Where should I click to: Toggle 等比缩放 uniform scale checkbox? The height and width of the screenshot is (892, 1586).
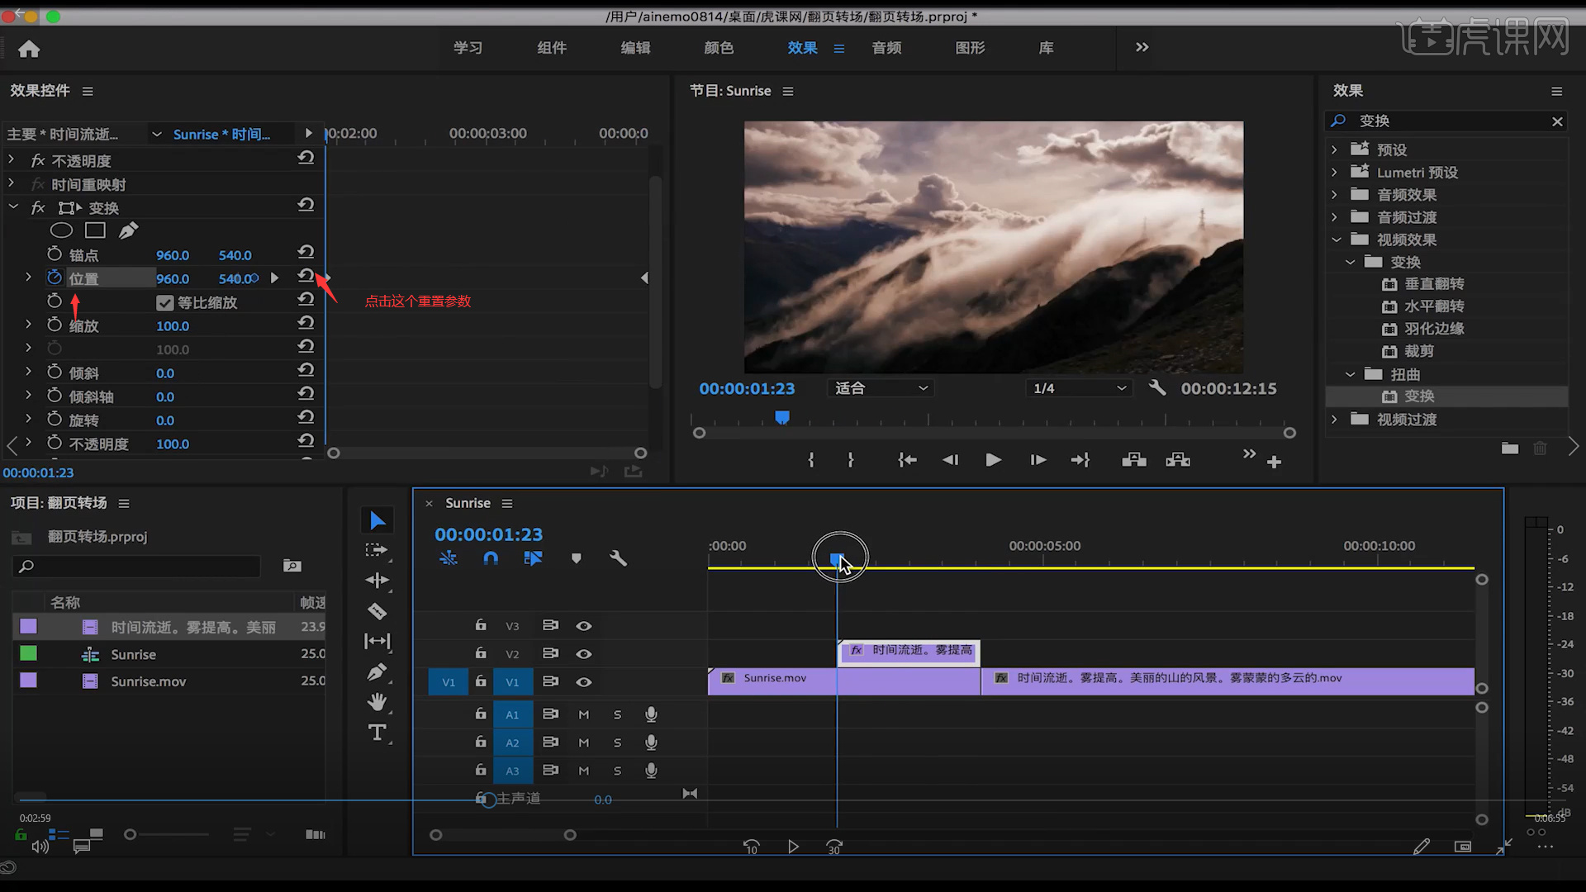[165, 303]
